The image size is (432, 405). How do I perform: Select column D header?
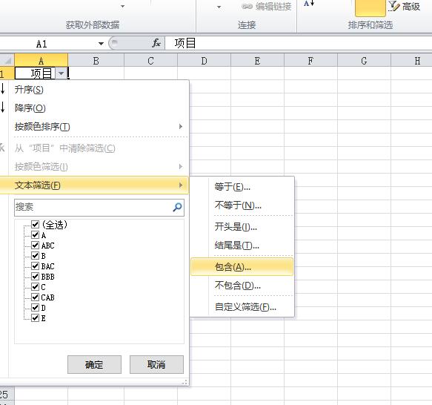[x=205, y=60]
